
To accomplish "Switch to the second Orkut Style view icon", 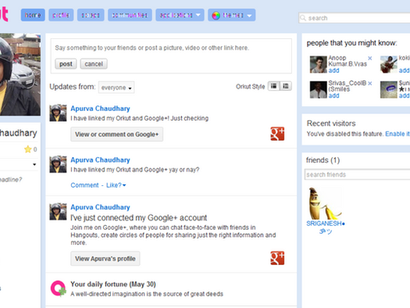I will point(286,86).
